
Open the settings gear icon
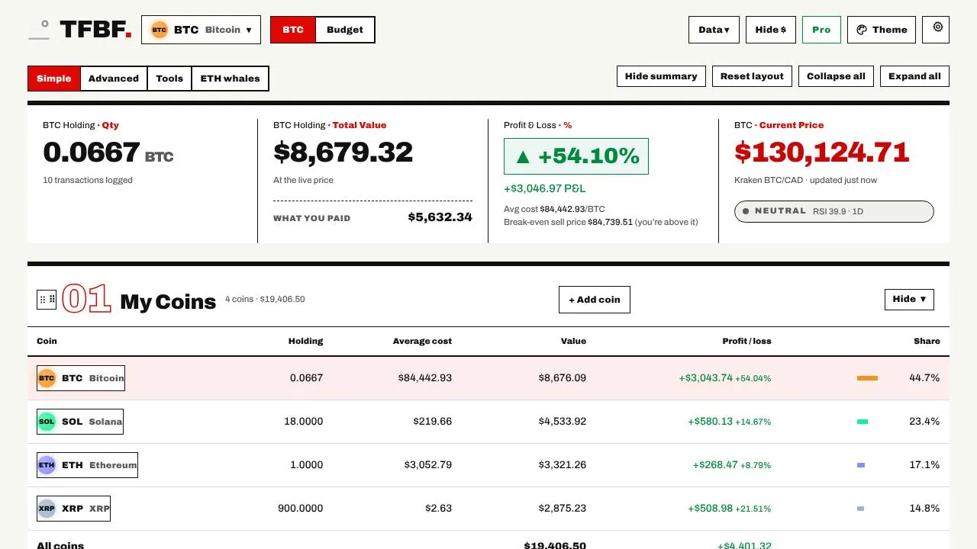click(x=937, y=27)
